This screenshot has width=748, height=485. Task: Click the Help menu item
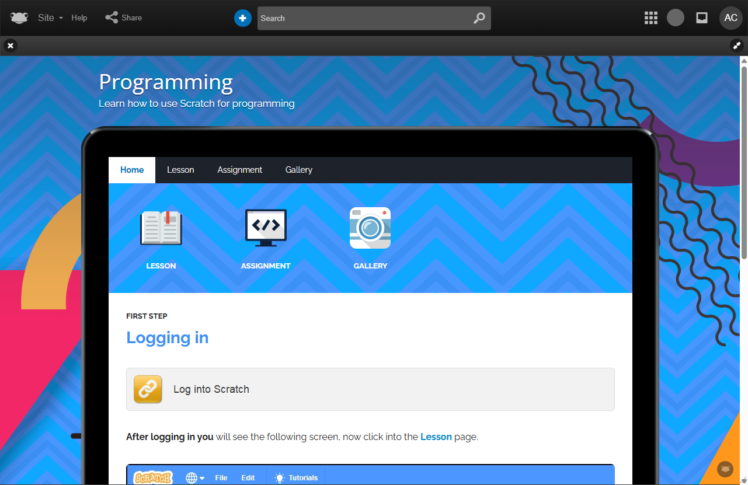(79, 18)
